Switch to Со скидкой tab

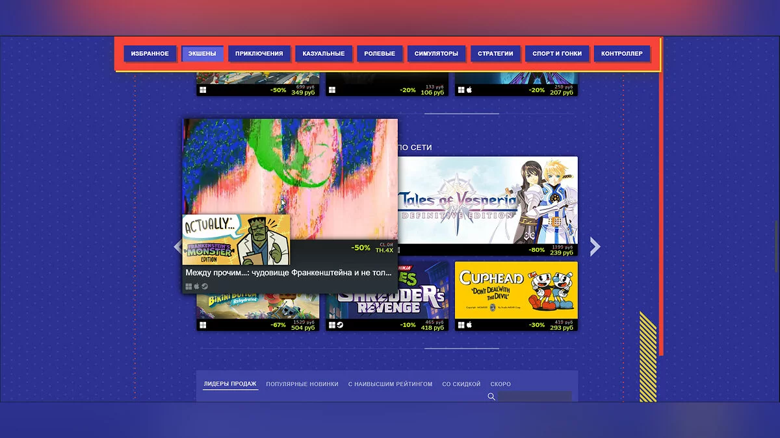(461, 384)
